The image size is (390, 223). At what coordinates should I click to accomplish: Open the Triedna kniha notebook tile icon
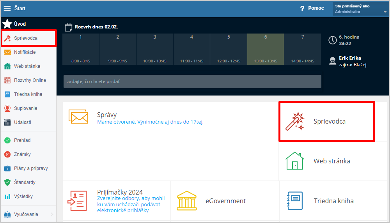[x=295, y=201]
